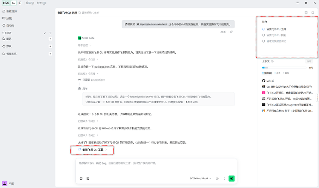Select the 其他 context tab
The height and width of the screenshot is (188, 319).
click(x=286, y=73)
